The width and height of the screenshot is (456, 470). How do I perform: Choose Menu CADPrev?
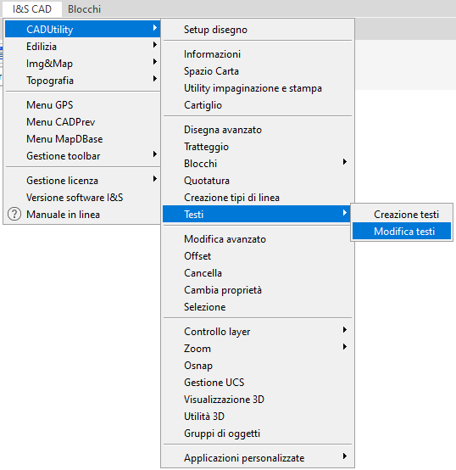[x=82, y=122]
